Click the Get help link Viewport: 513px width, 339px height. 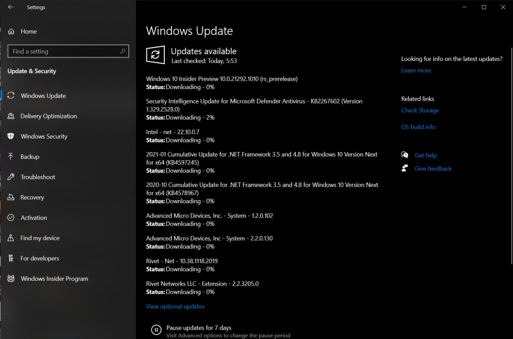(426, 155)
